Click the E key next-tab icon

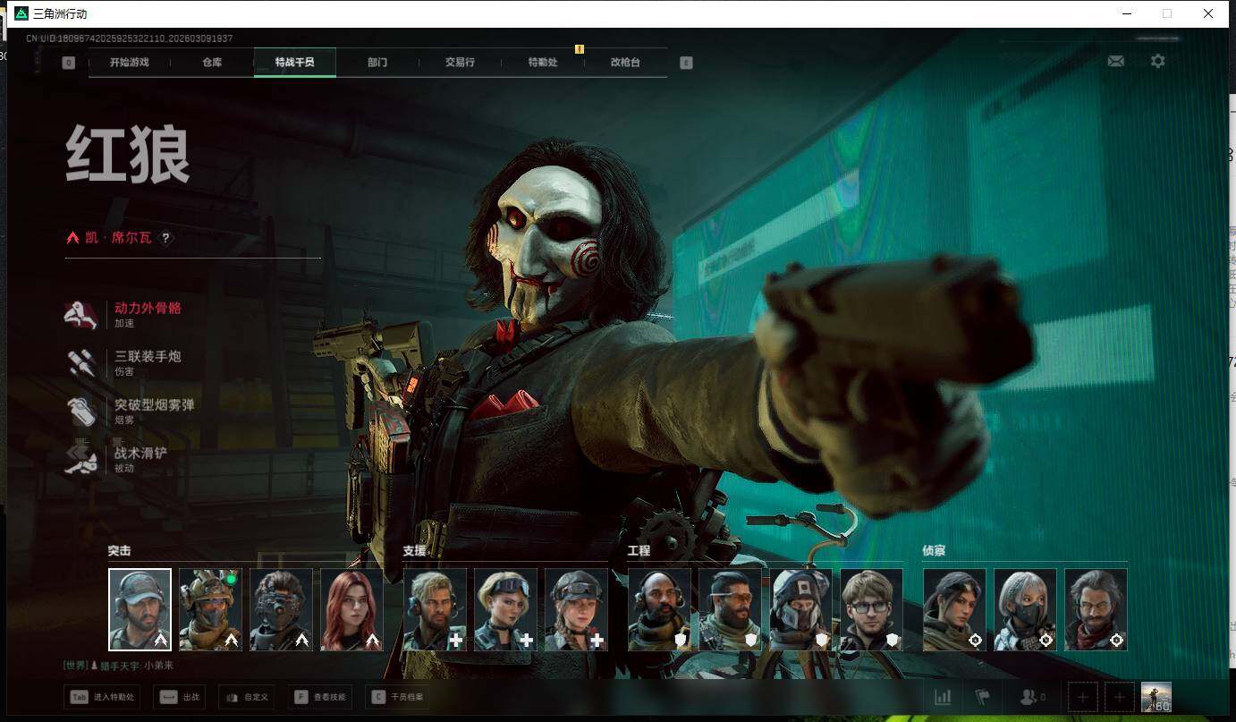point(686,63)
